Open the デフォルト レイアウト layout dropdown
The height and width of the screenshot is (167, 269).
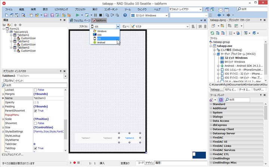pyautogui.click(x=200, y=9)
